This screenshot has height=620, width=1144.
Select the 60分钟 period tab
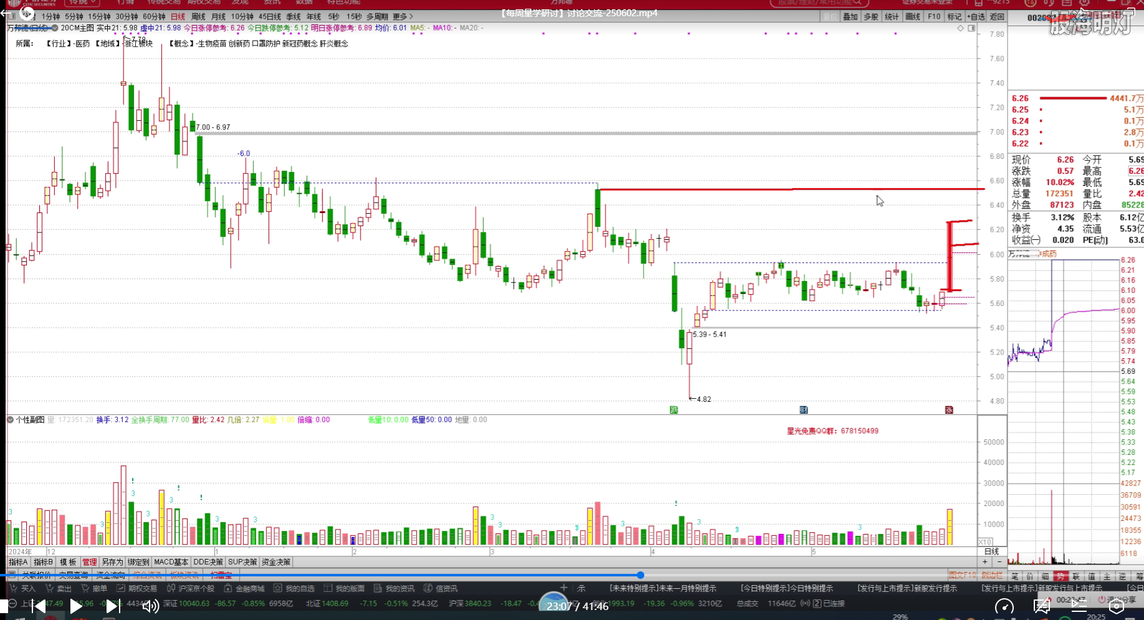tap(154, 17)
